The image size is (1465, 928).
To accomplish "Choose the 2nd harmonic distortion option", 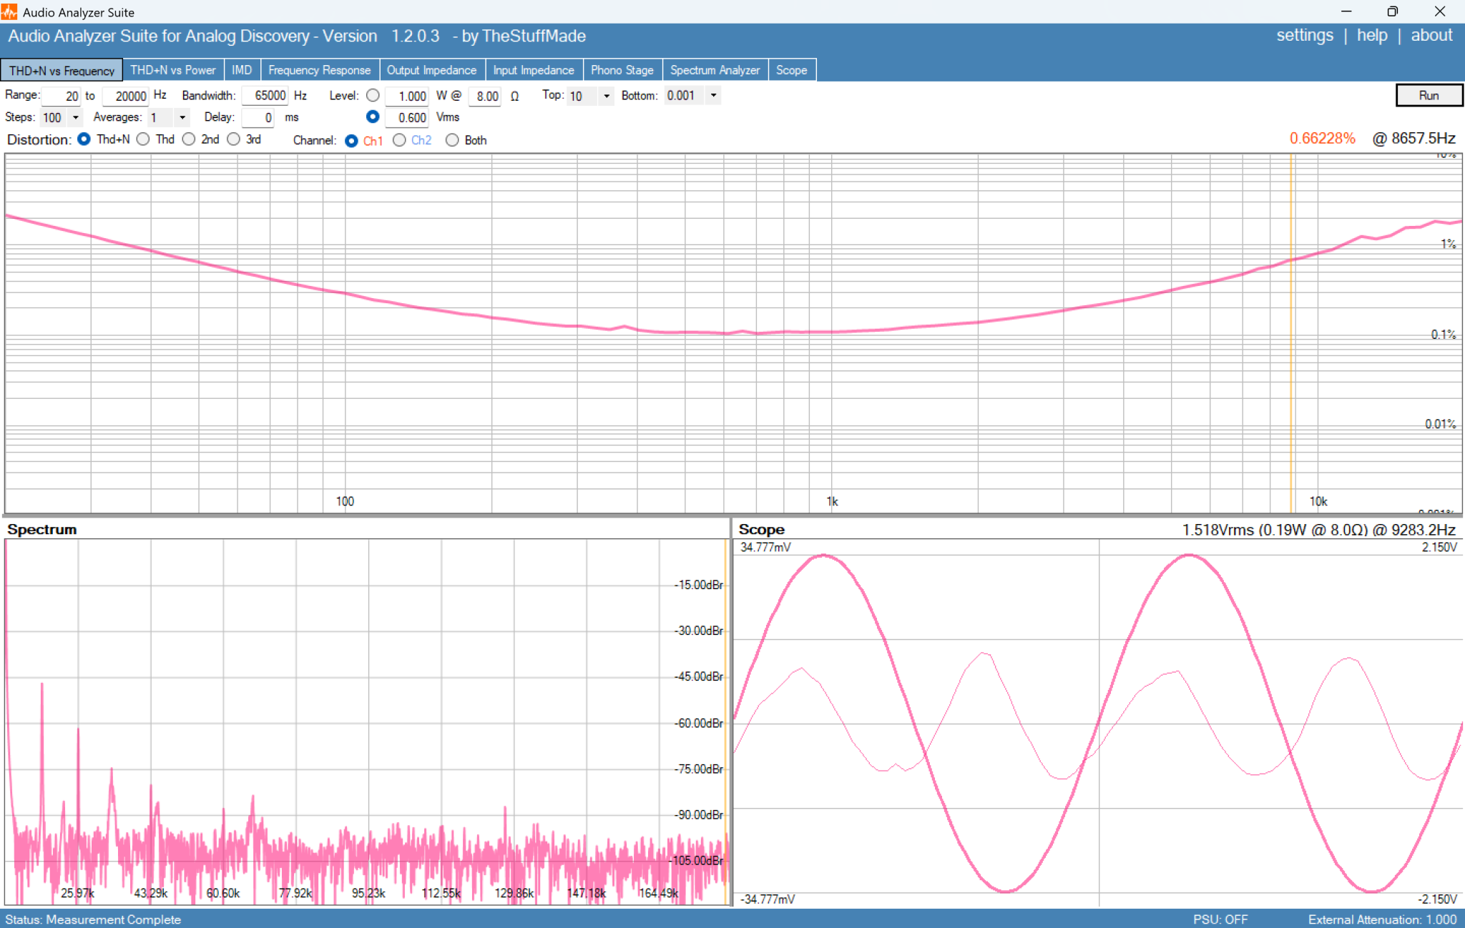I will click(x=189, y=139).
